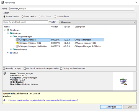The image size is (139, 111).
Task: Click the Add Device title bar icon
Action: [x=2, y=2]
